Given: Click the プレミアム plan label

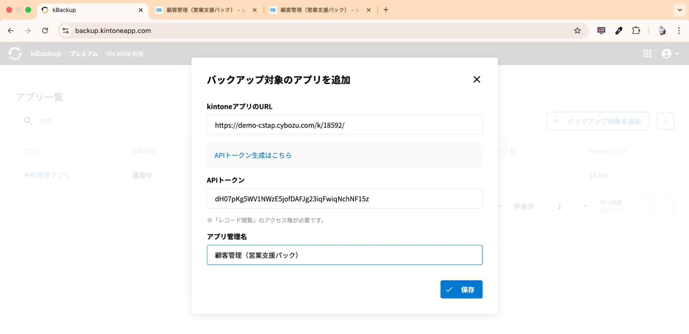Looking at the screenshot, I should click(x=84, y=54).
